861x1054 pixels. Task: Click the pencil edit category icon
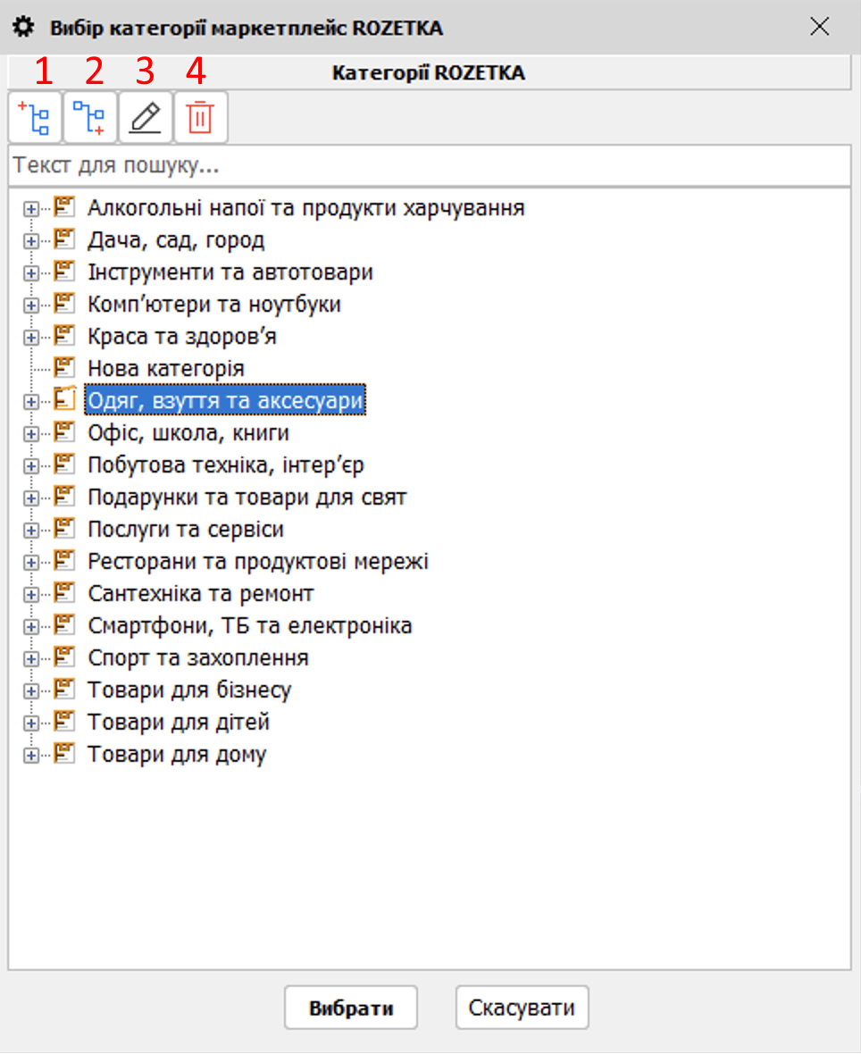[146, 118]
